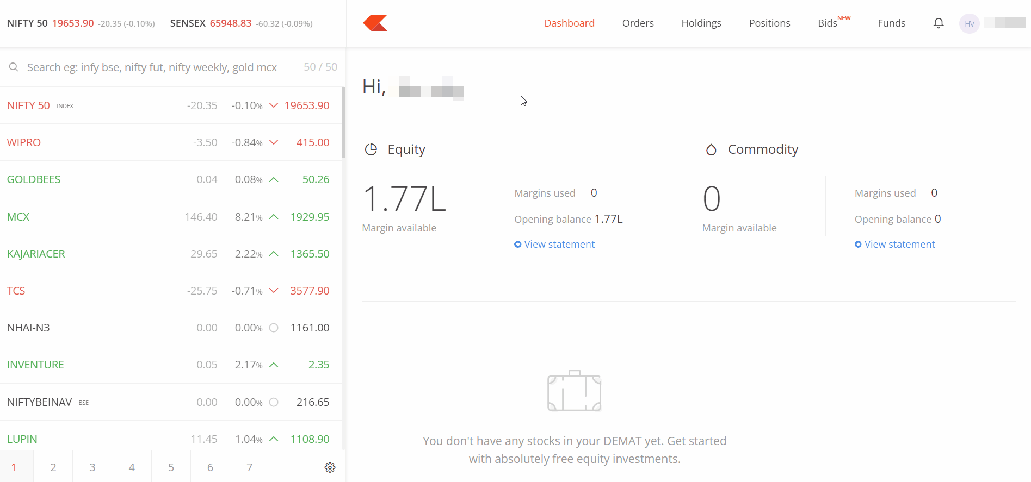This screenshot has width=1031, height=482.
Task: Click the search magnifier icon
Action: [14, 67]
